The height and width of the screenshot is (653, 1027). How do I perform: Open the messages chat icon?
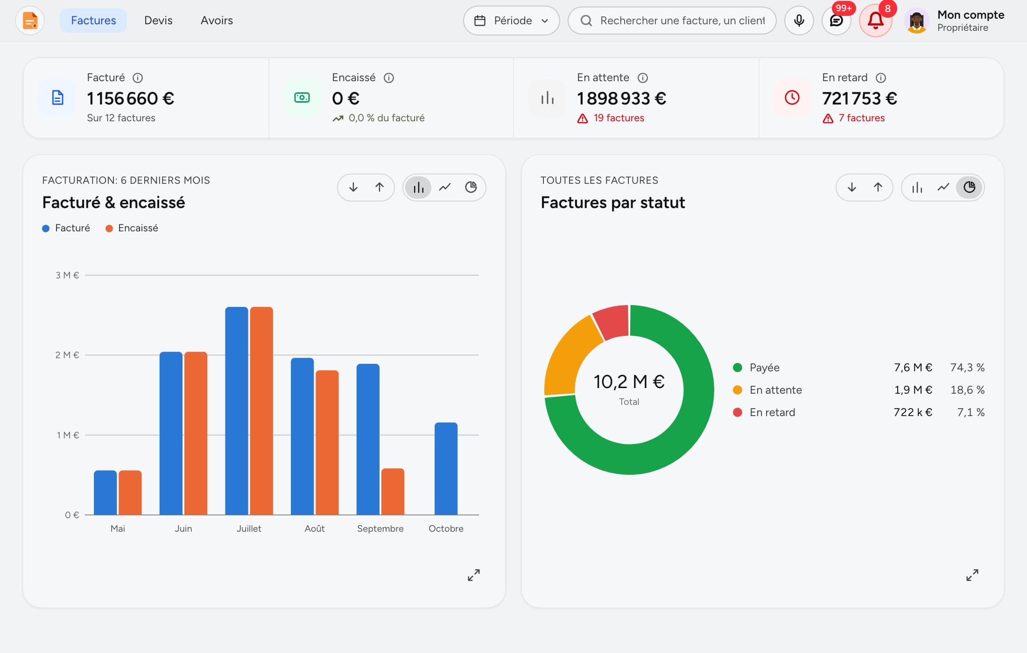coord(836,21)
